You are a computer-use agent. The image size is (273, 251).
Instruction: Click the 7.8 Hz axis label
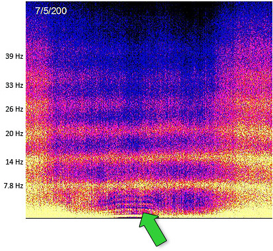point(13,186)
